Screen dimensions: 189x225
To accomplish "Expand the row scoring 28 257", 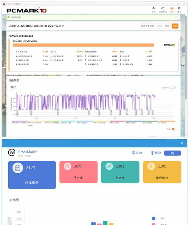I will click(x=121, y=56).
